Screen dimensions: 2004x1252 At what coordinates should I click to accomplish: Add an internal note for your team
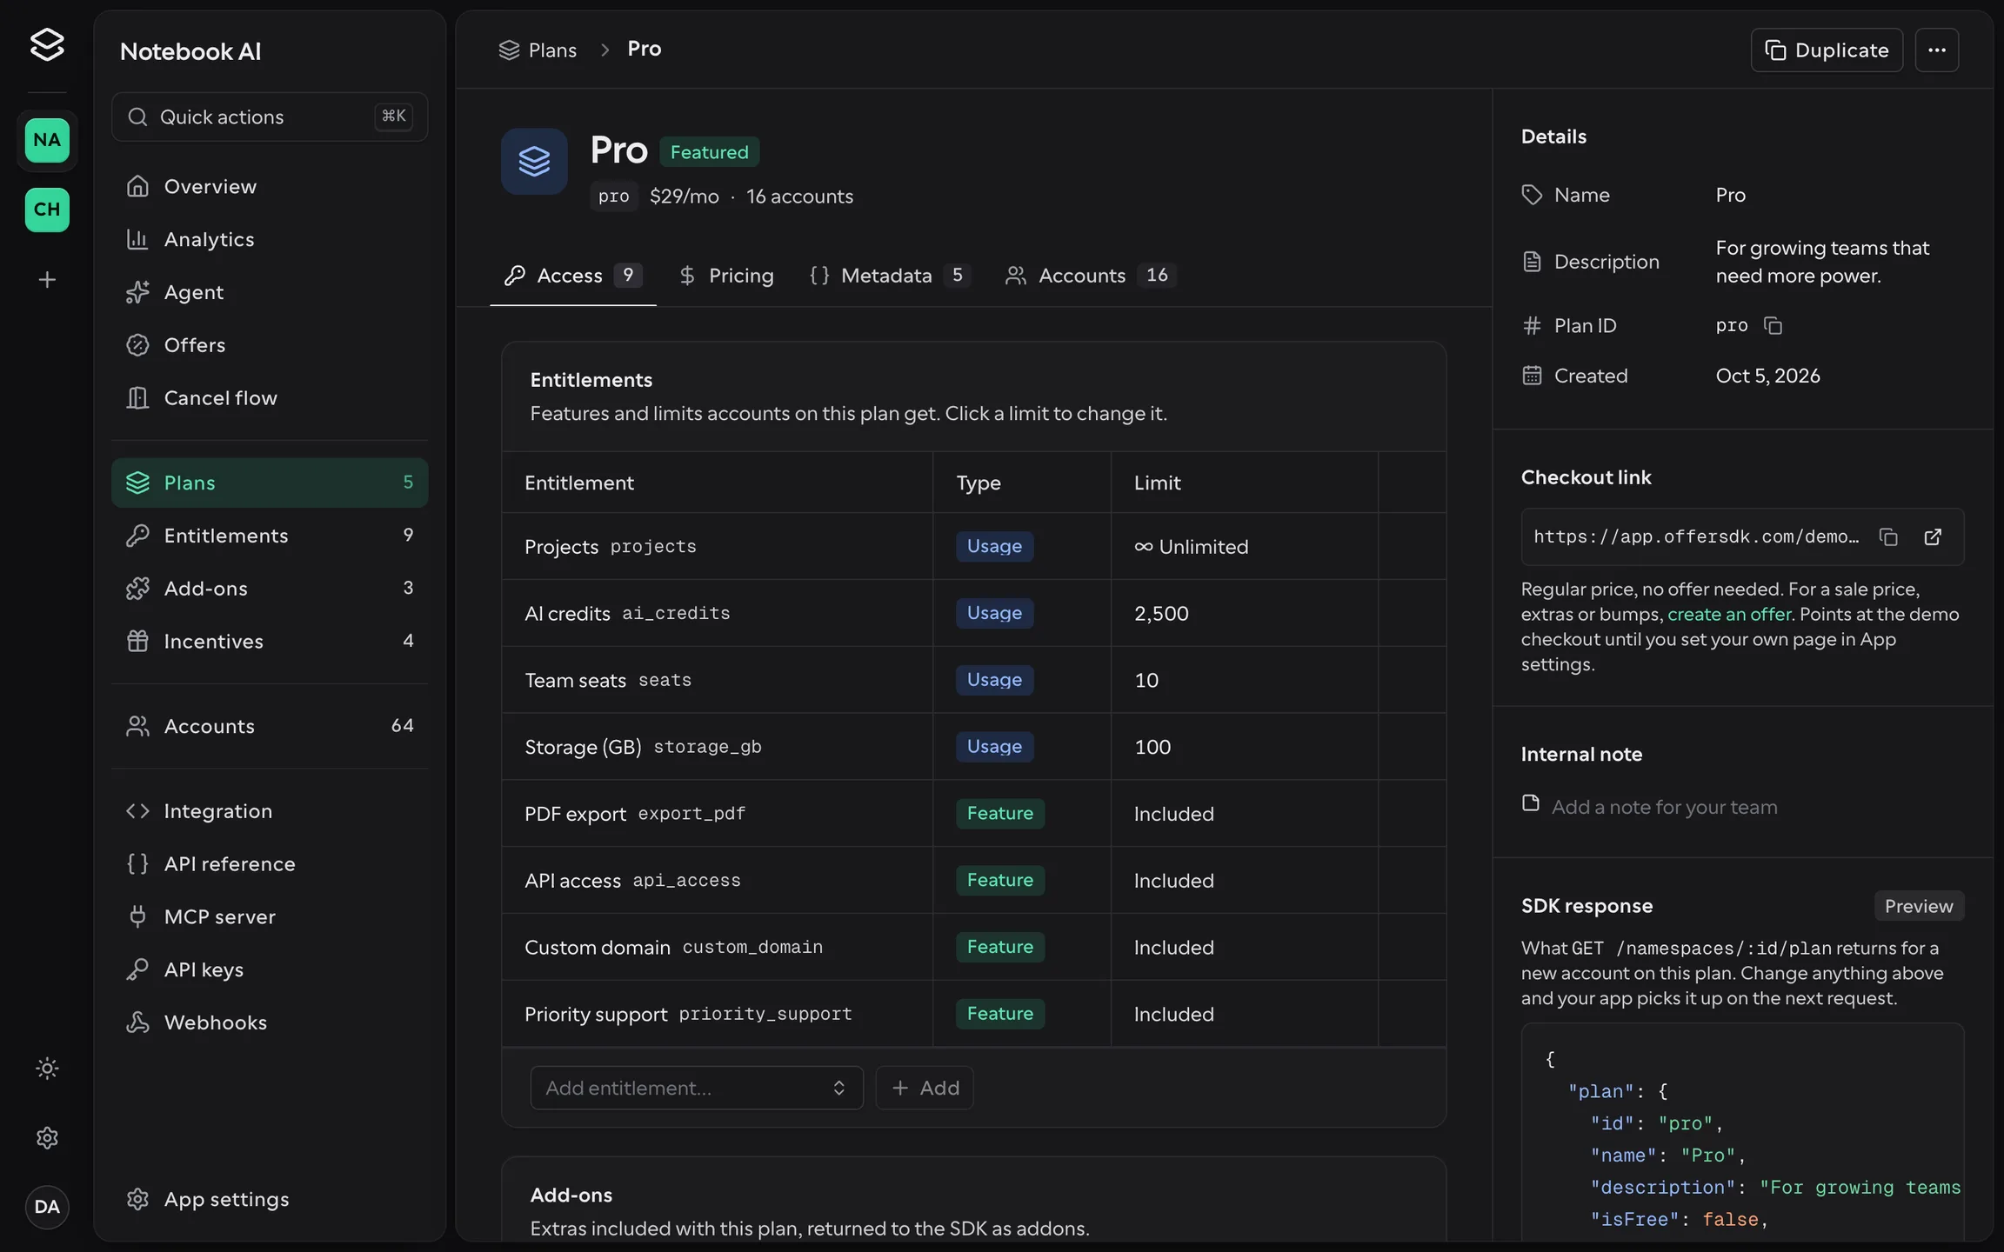[x=1664, y=808]
